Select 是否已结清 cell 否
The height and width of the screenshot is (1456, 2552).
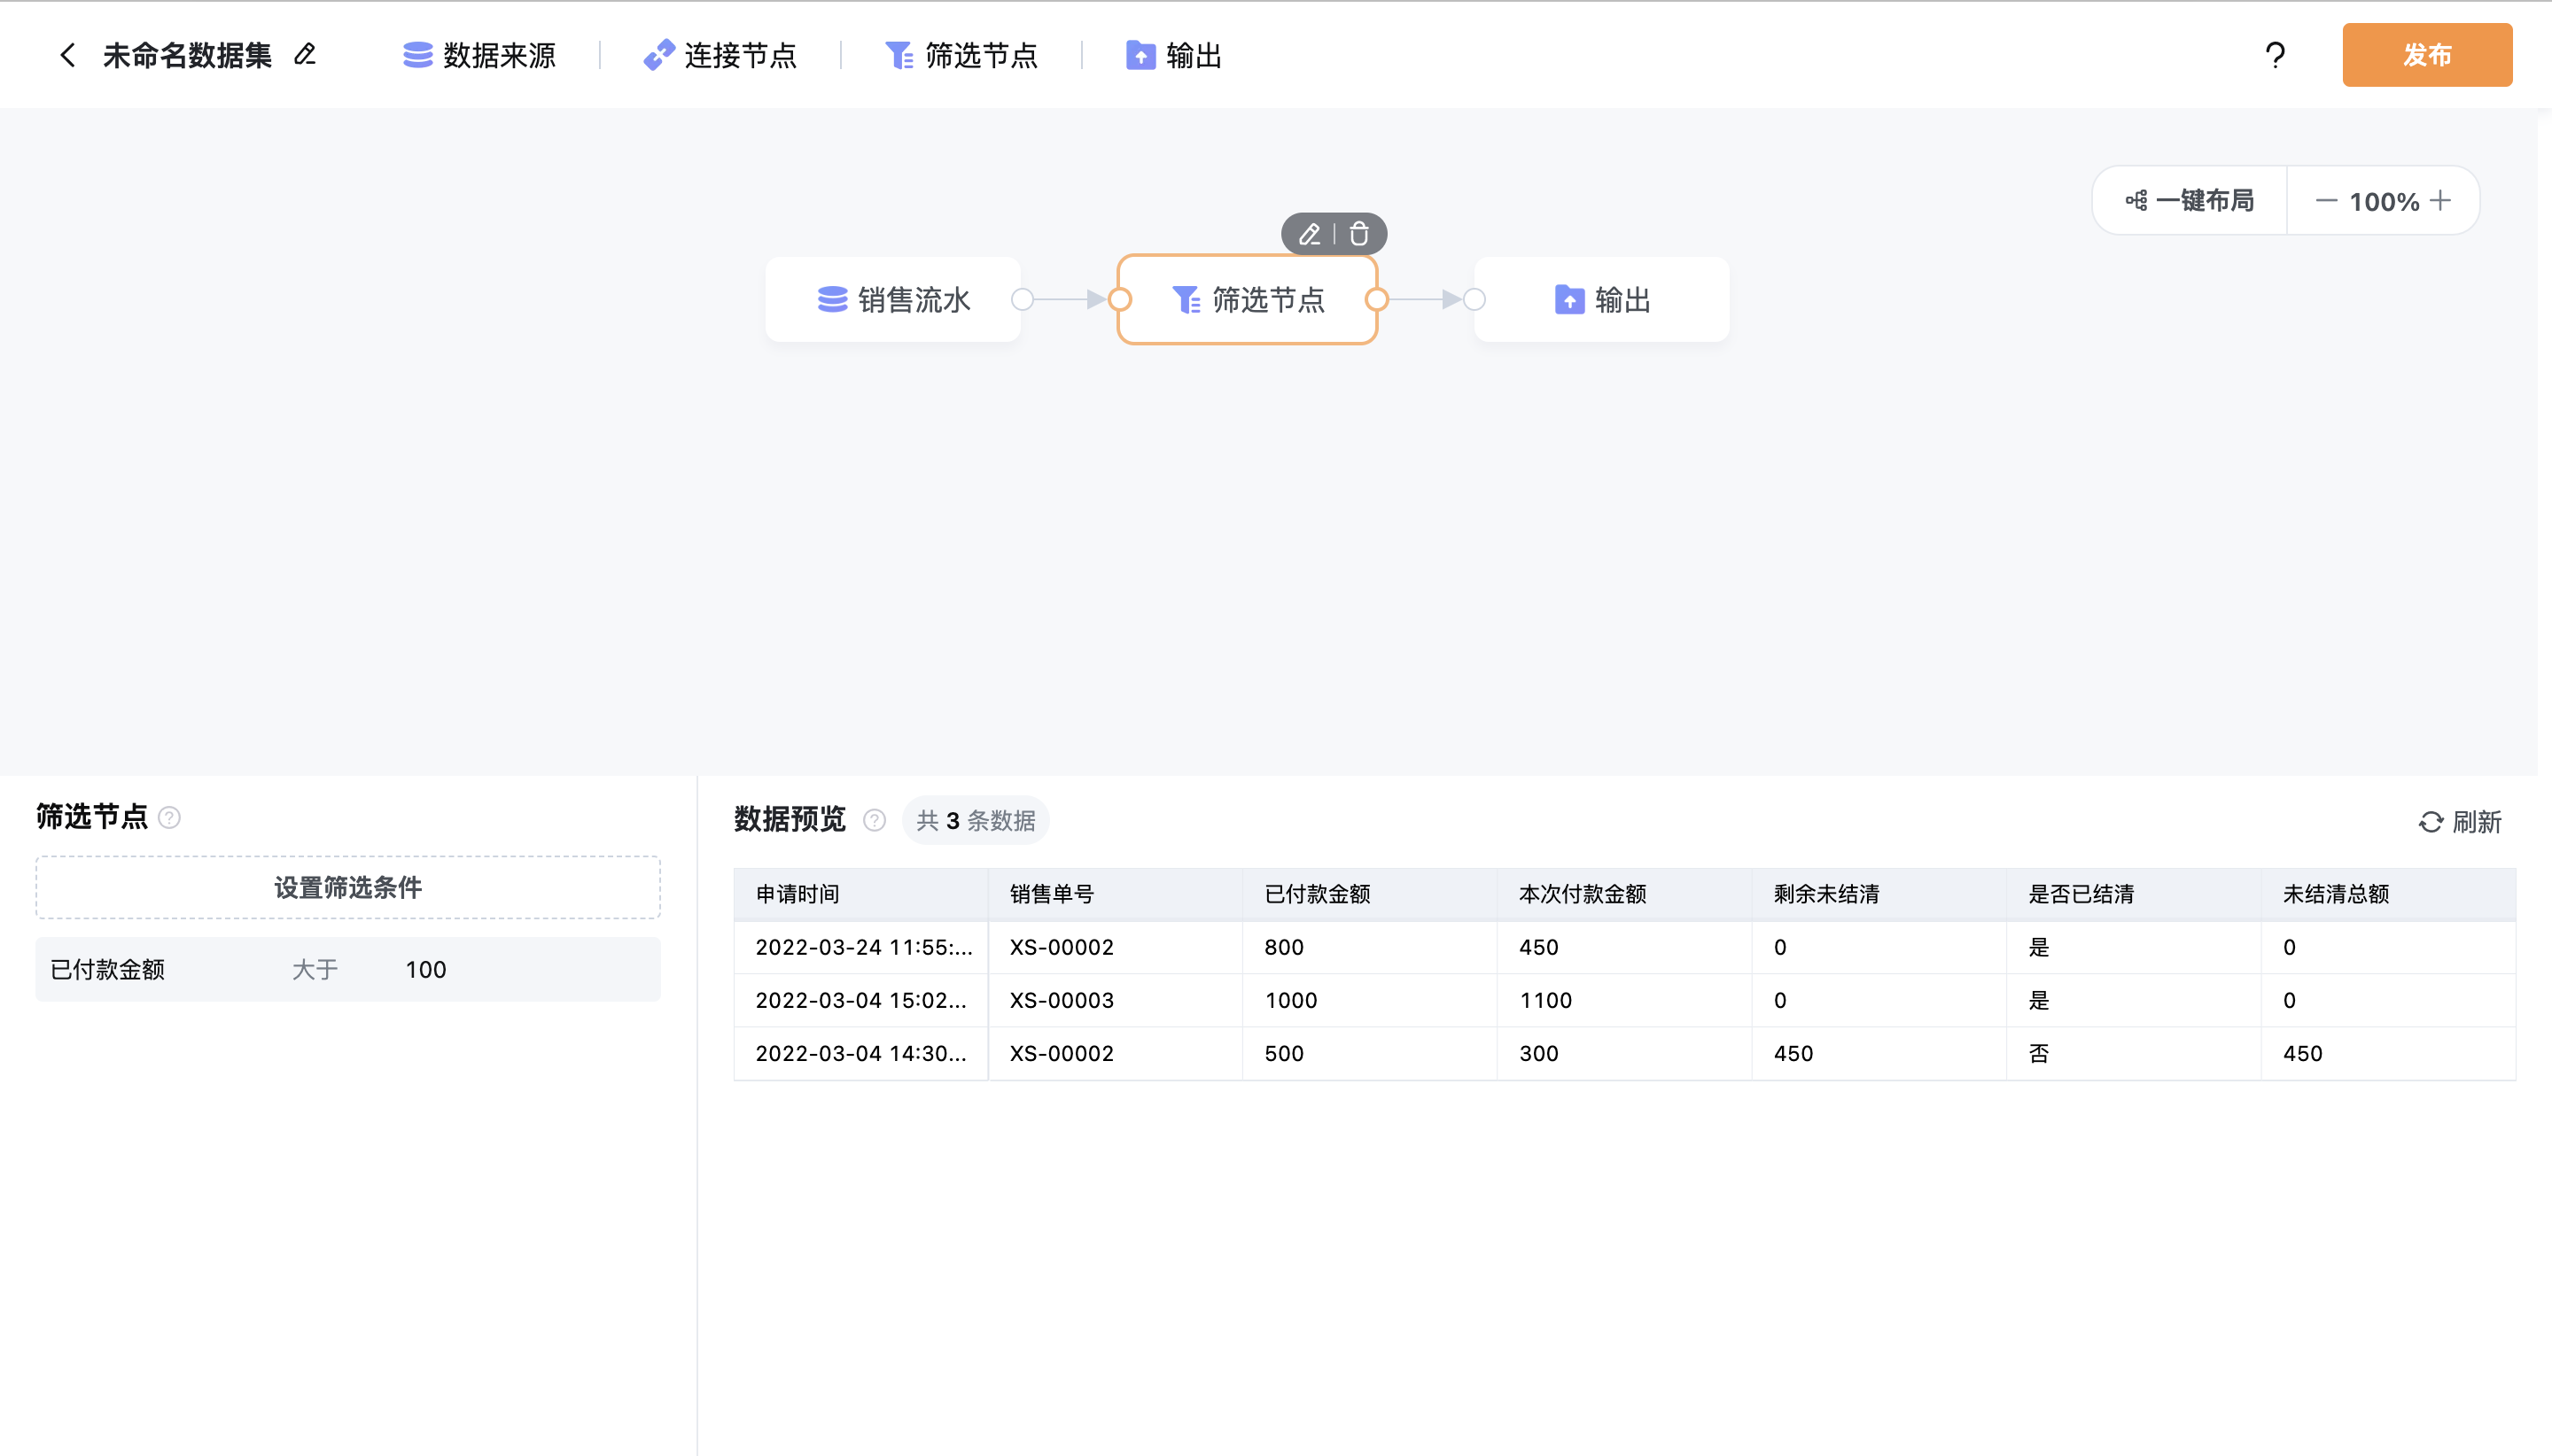(x=2134, y=1053)
